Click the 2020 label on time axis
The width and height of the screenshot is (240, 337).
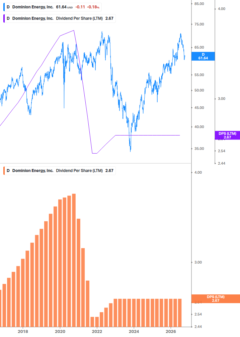tap(60, 331)
